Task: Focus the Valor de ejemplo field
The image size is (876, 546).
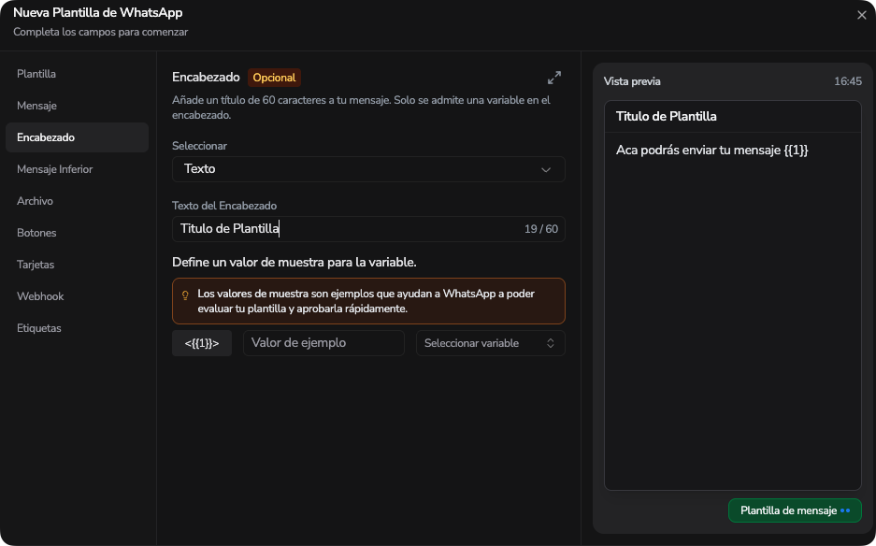Action: pos(323,343)
